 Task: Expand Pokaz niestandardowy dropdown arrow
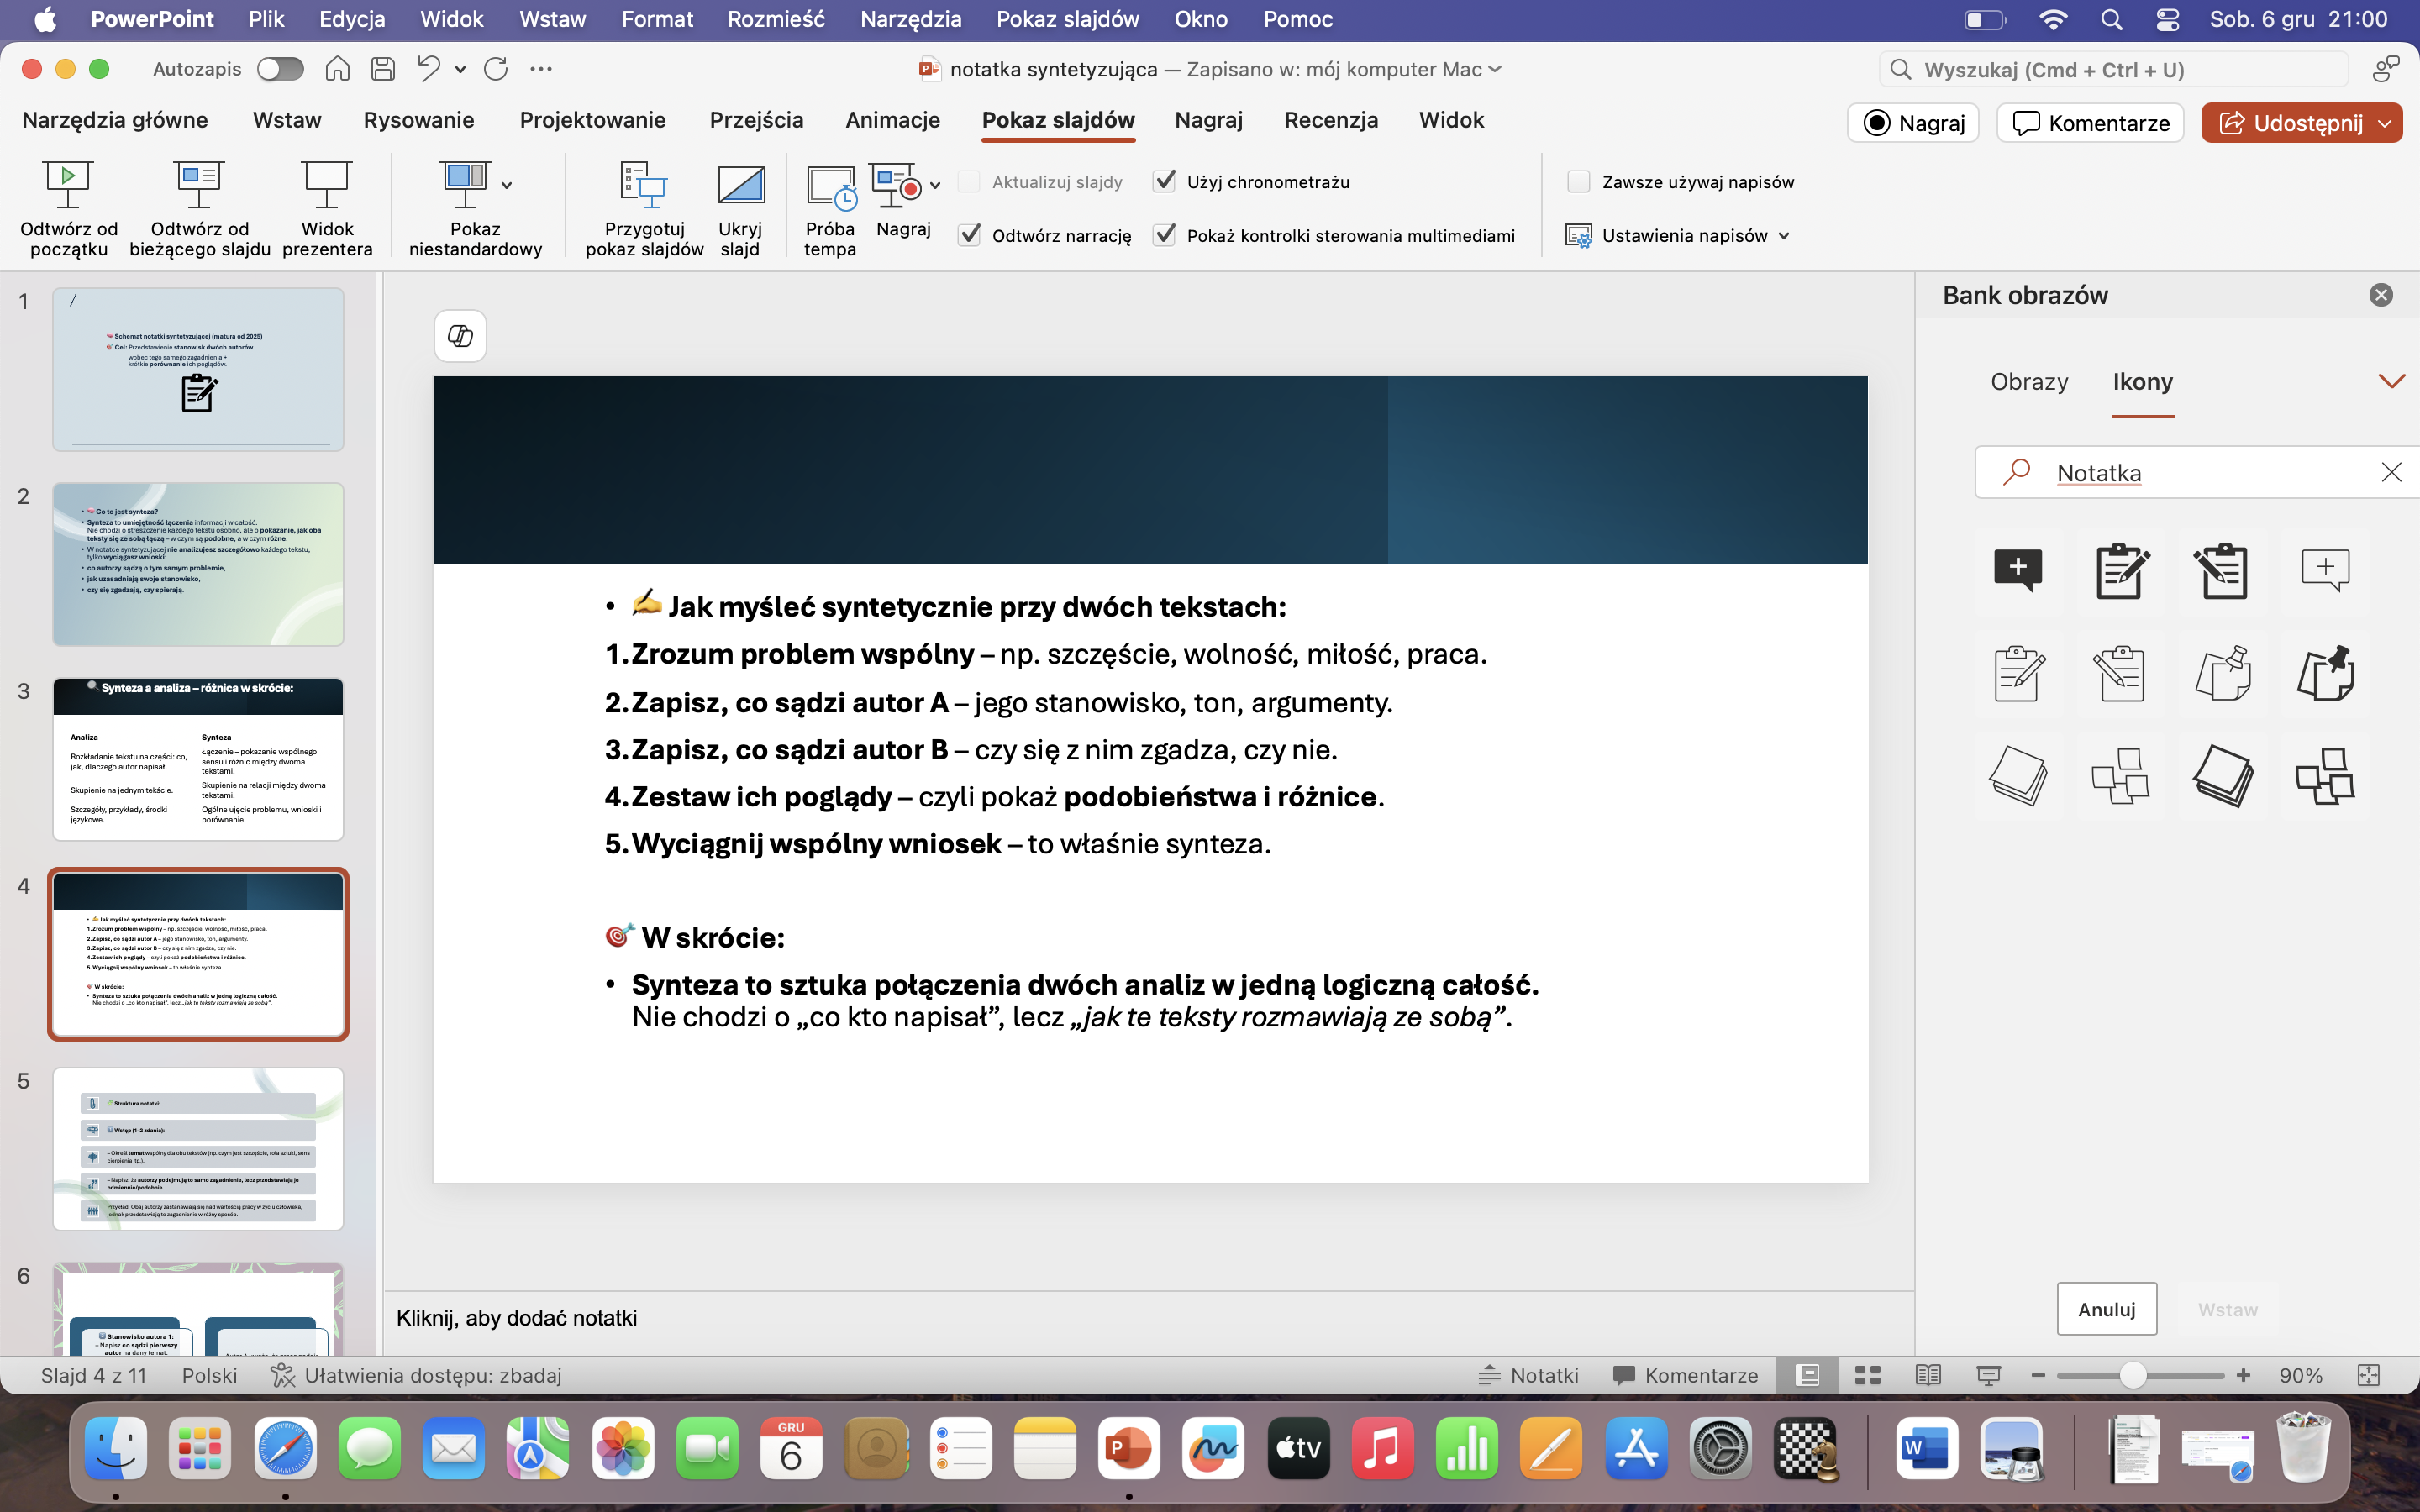507,185
